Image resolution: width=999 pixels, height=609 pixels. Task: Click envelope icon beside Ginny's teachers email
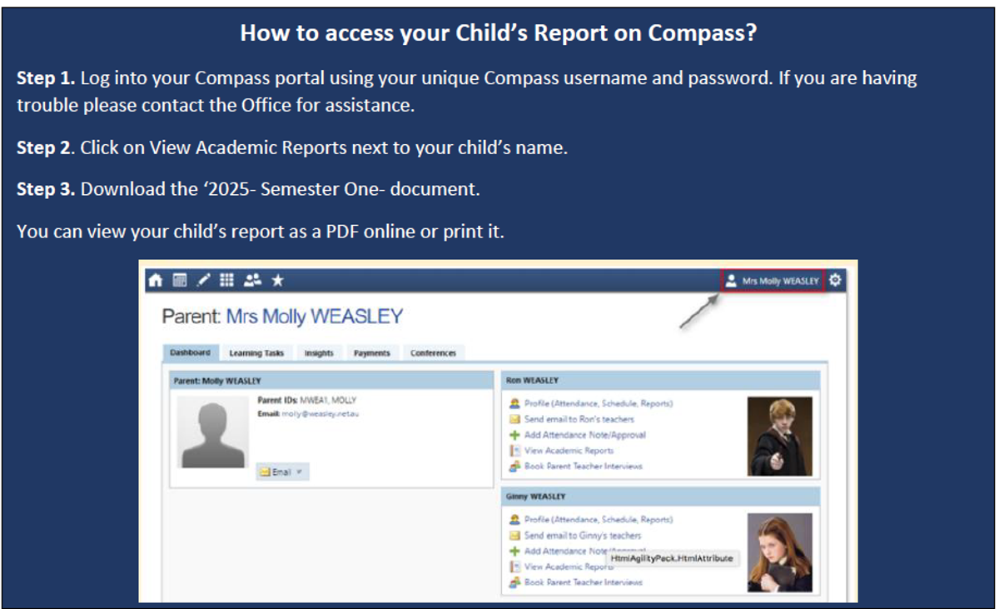pos(514,536)
